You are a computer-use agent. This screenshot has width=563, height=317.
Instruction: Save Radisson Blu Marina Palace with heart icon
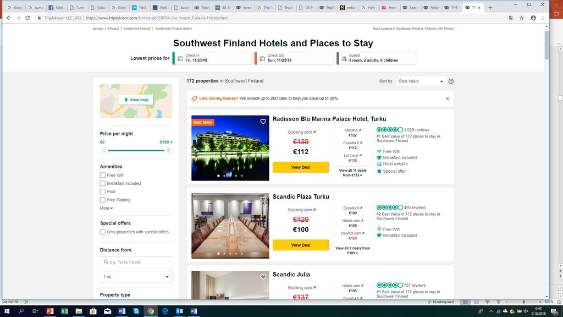coord(263,122)
